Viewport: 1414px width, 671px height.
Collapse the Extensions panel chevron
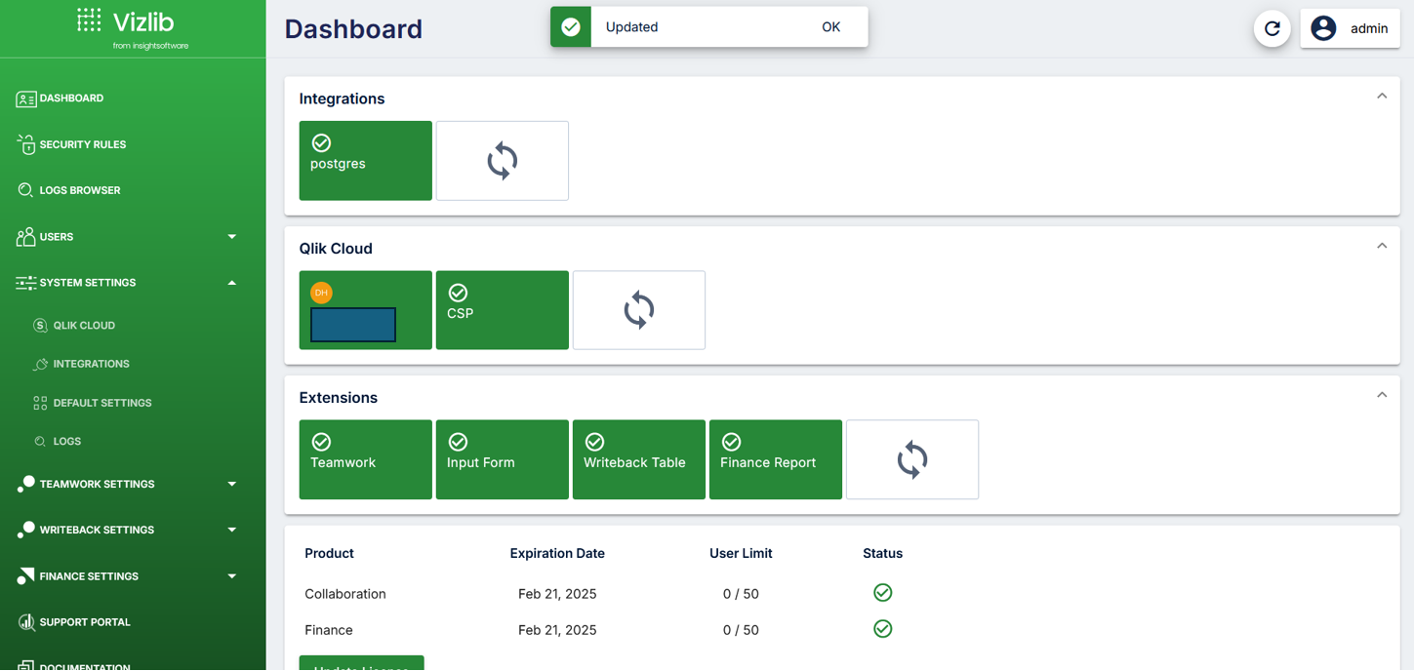1382,395
